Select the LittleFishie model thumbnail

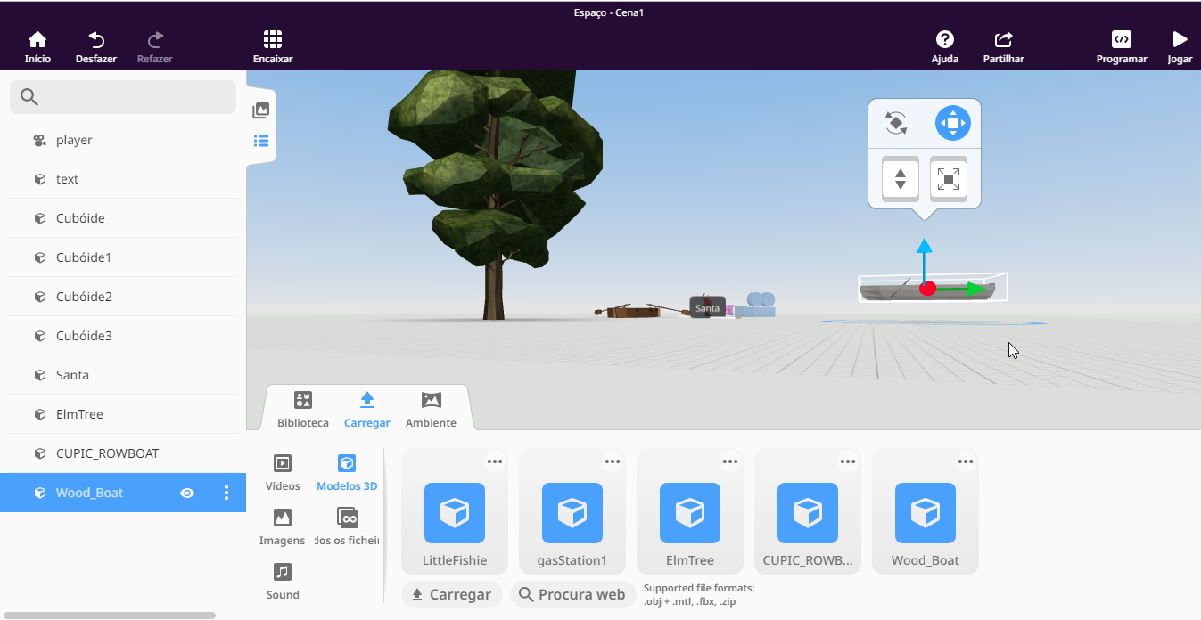(455, 513)
